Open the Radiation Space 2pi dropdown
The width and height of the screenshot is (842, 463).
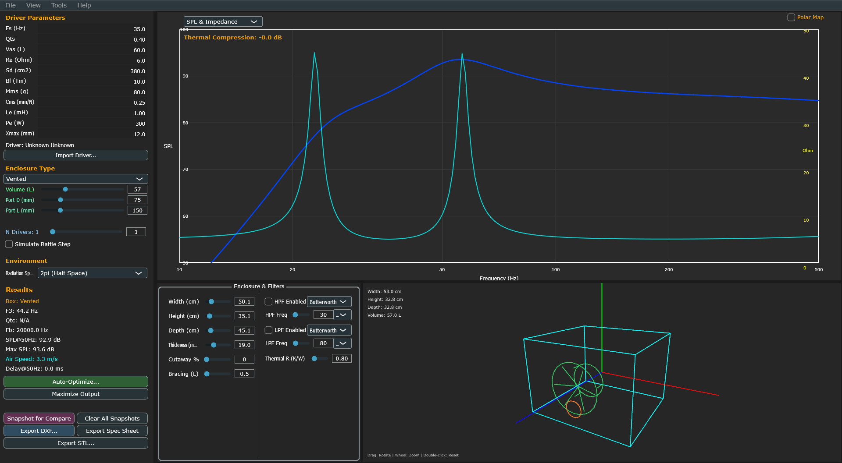point(92,273)
